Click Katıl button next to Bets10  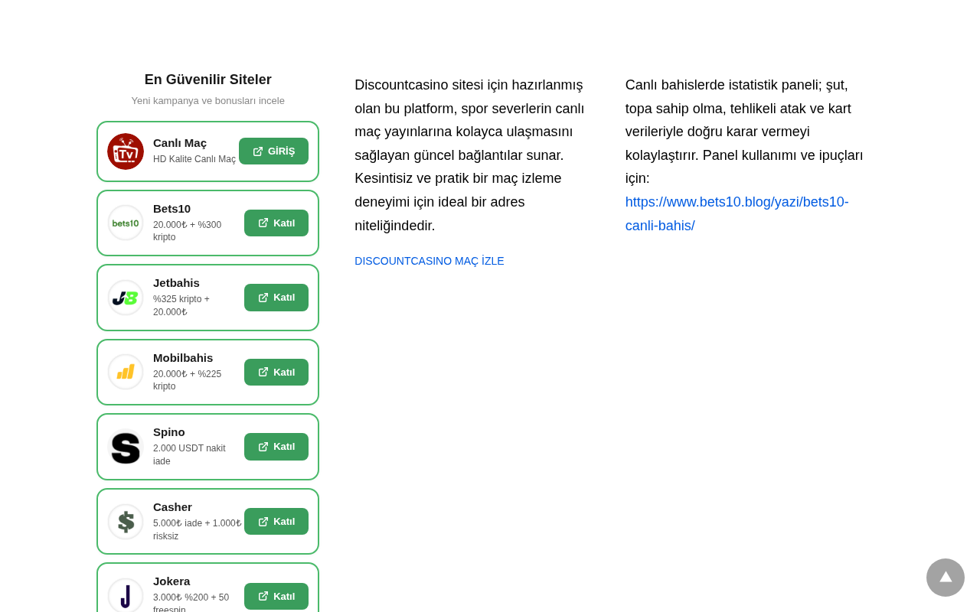276,223
